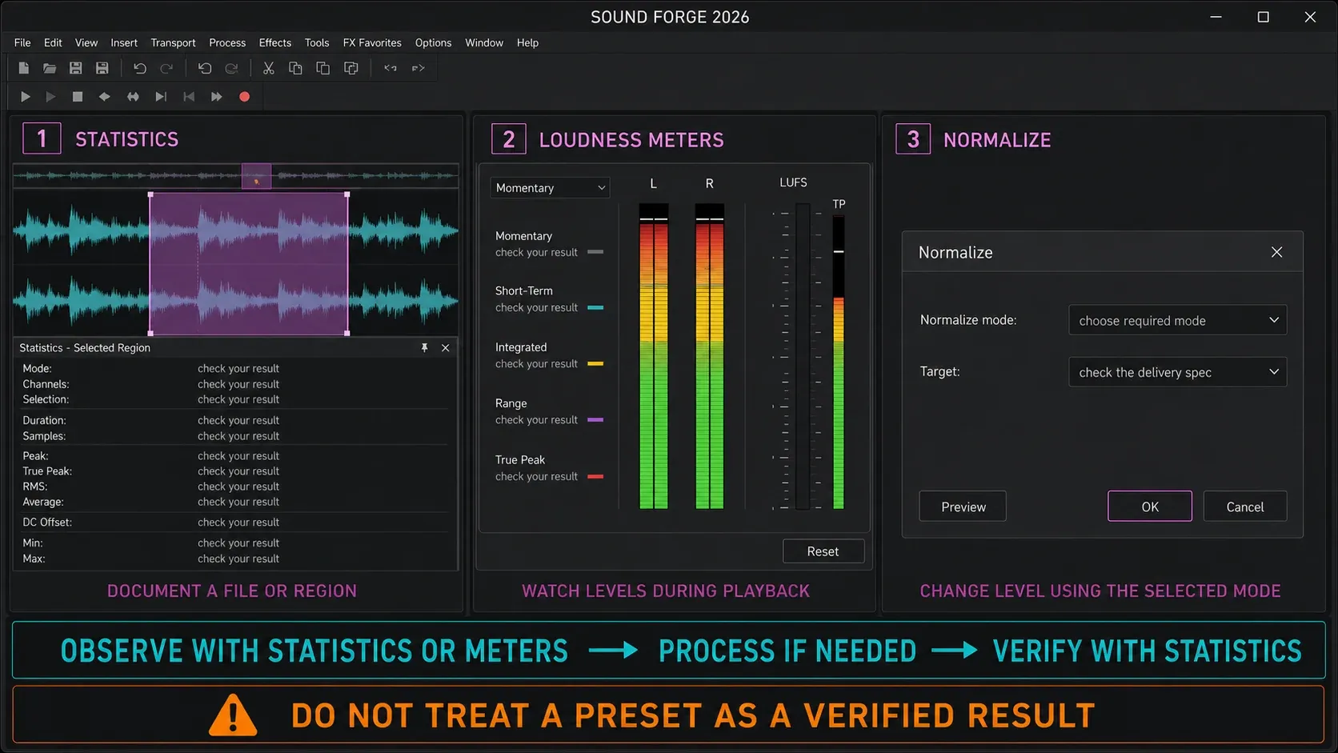The image size is (1338, 753).
Task: Click the right-pointing bracket arrow toolbar icon
Action: (x=419, y=68)
